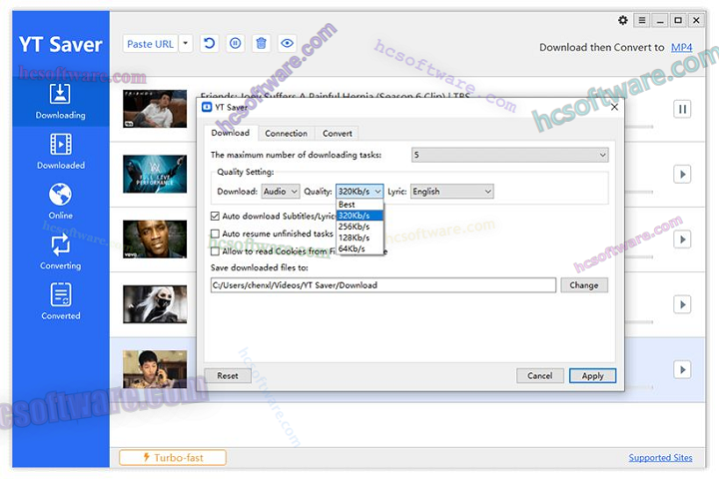Viewport: 719px width, 479px height.
Task: Check Auto resume unfinished tasks
Action: (x=215, y=234)
